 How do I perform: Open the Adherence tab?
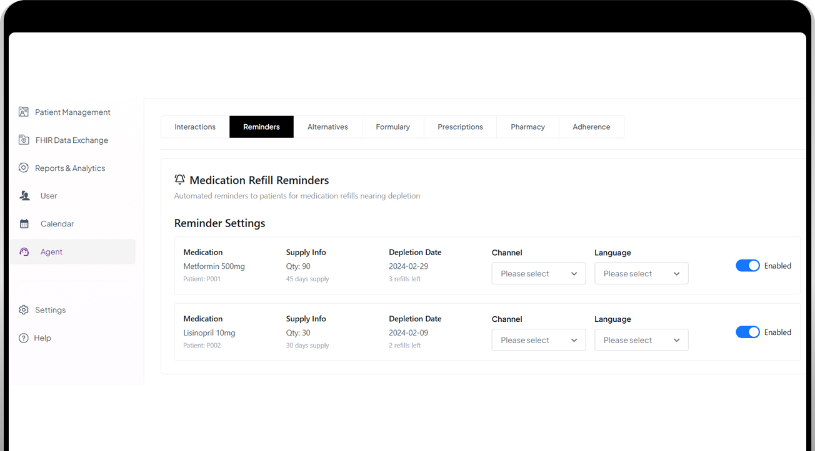pyautogui.click(x=591, y=127)
